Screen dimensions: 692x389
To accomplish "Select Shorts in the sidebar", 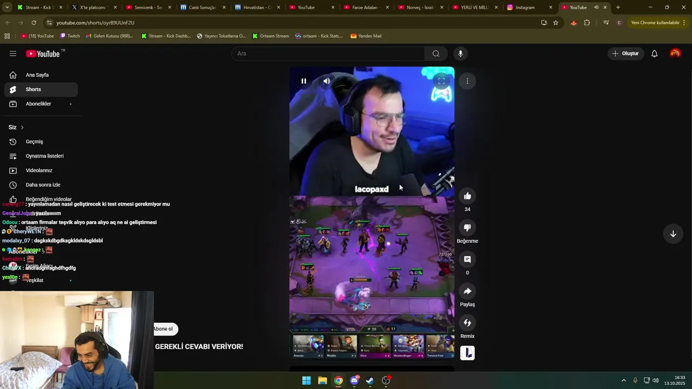I will click(41, 89).
